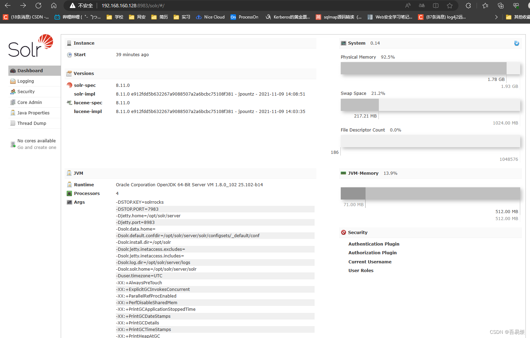
Task: Click the browser refresh icon
Action: [x=38, y=6]
